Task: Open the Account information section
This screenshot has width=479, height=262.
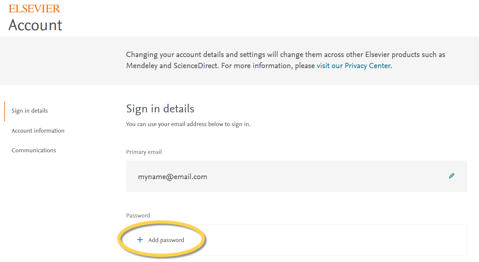Action: (38, 131)
